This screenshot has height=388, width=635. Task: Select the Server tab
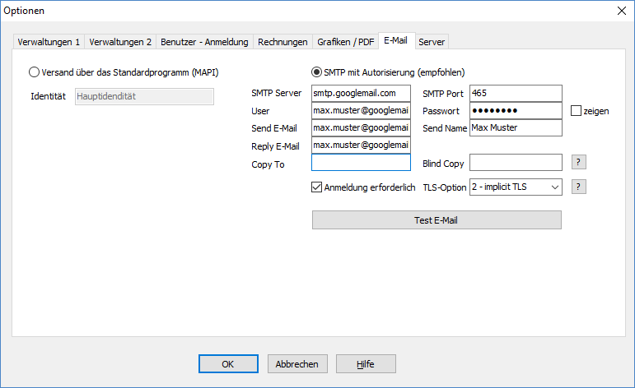pyautogui.click(x=432, y=42)
